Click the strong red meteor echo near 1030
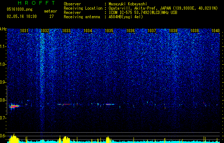This screenshot has height=143, width=224. tap(14, 106)
